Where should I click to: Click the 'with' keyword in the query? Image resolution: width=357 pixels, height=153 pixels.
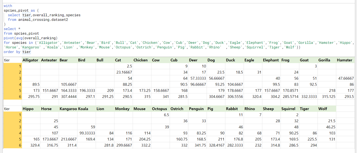pyautogui.click(x=8, y=6)
